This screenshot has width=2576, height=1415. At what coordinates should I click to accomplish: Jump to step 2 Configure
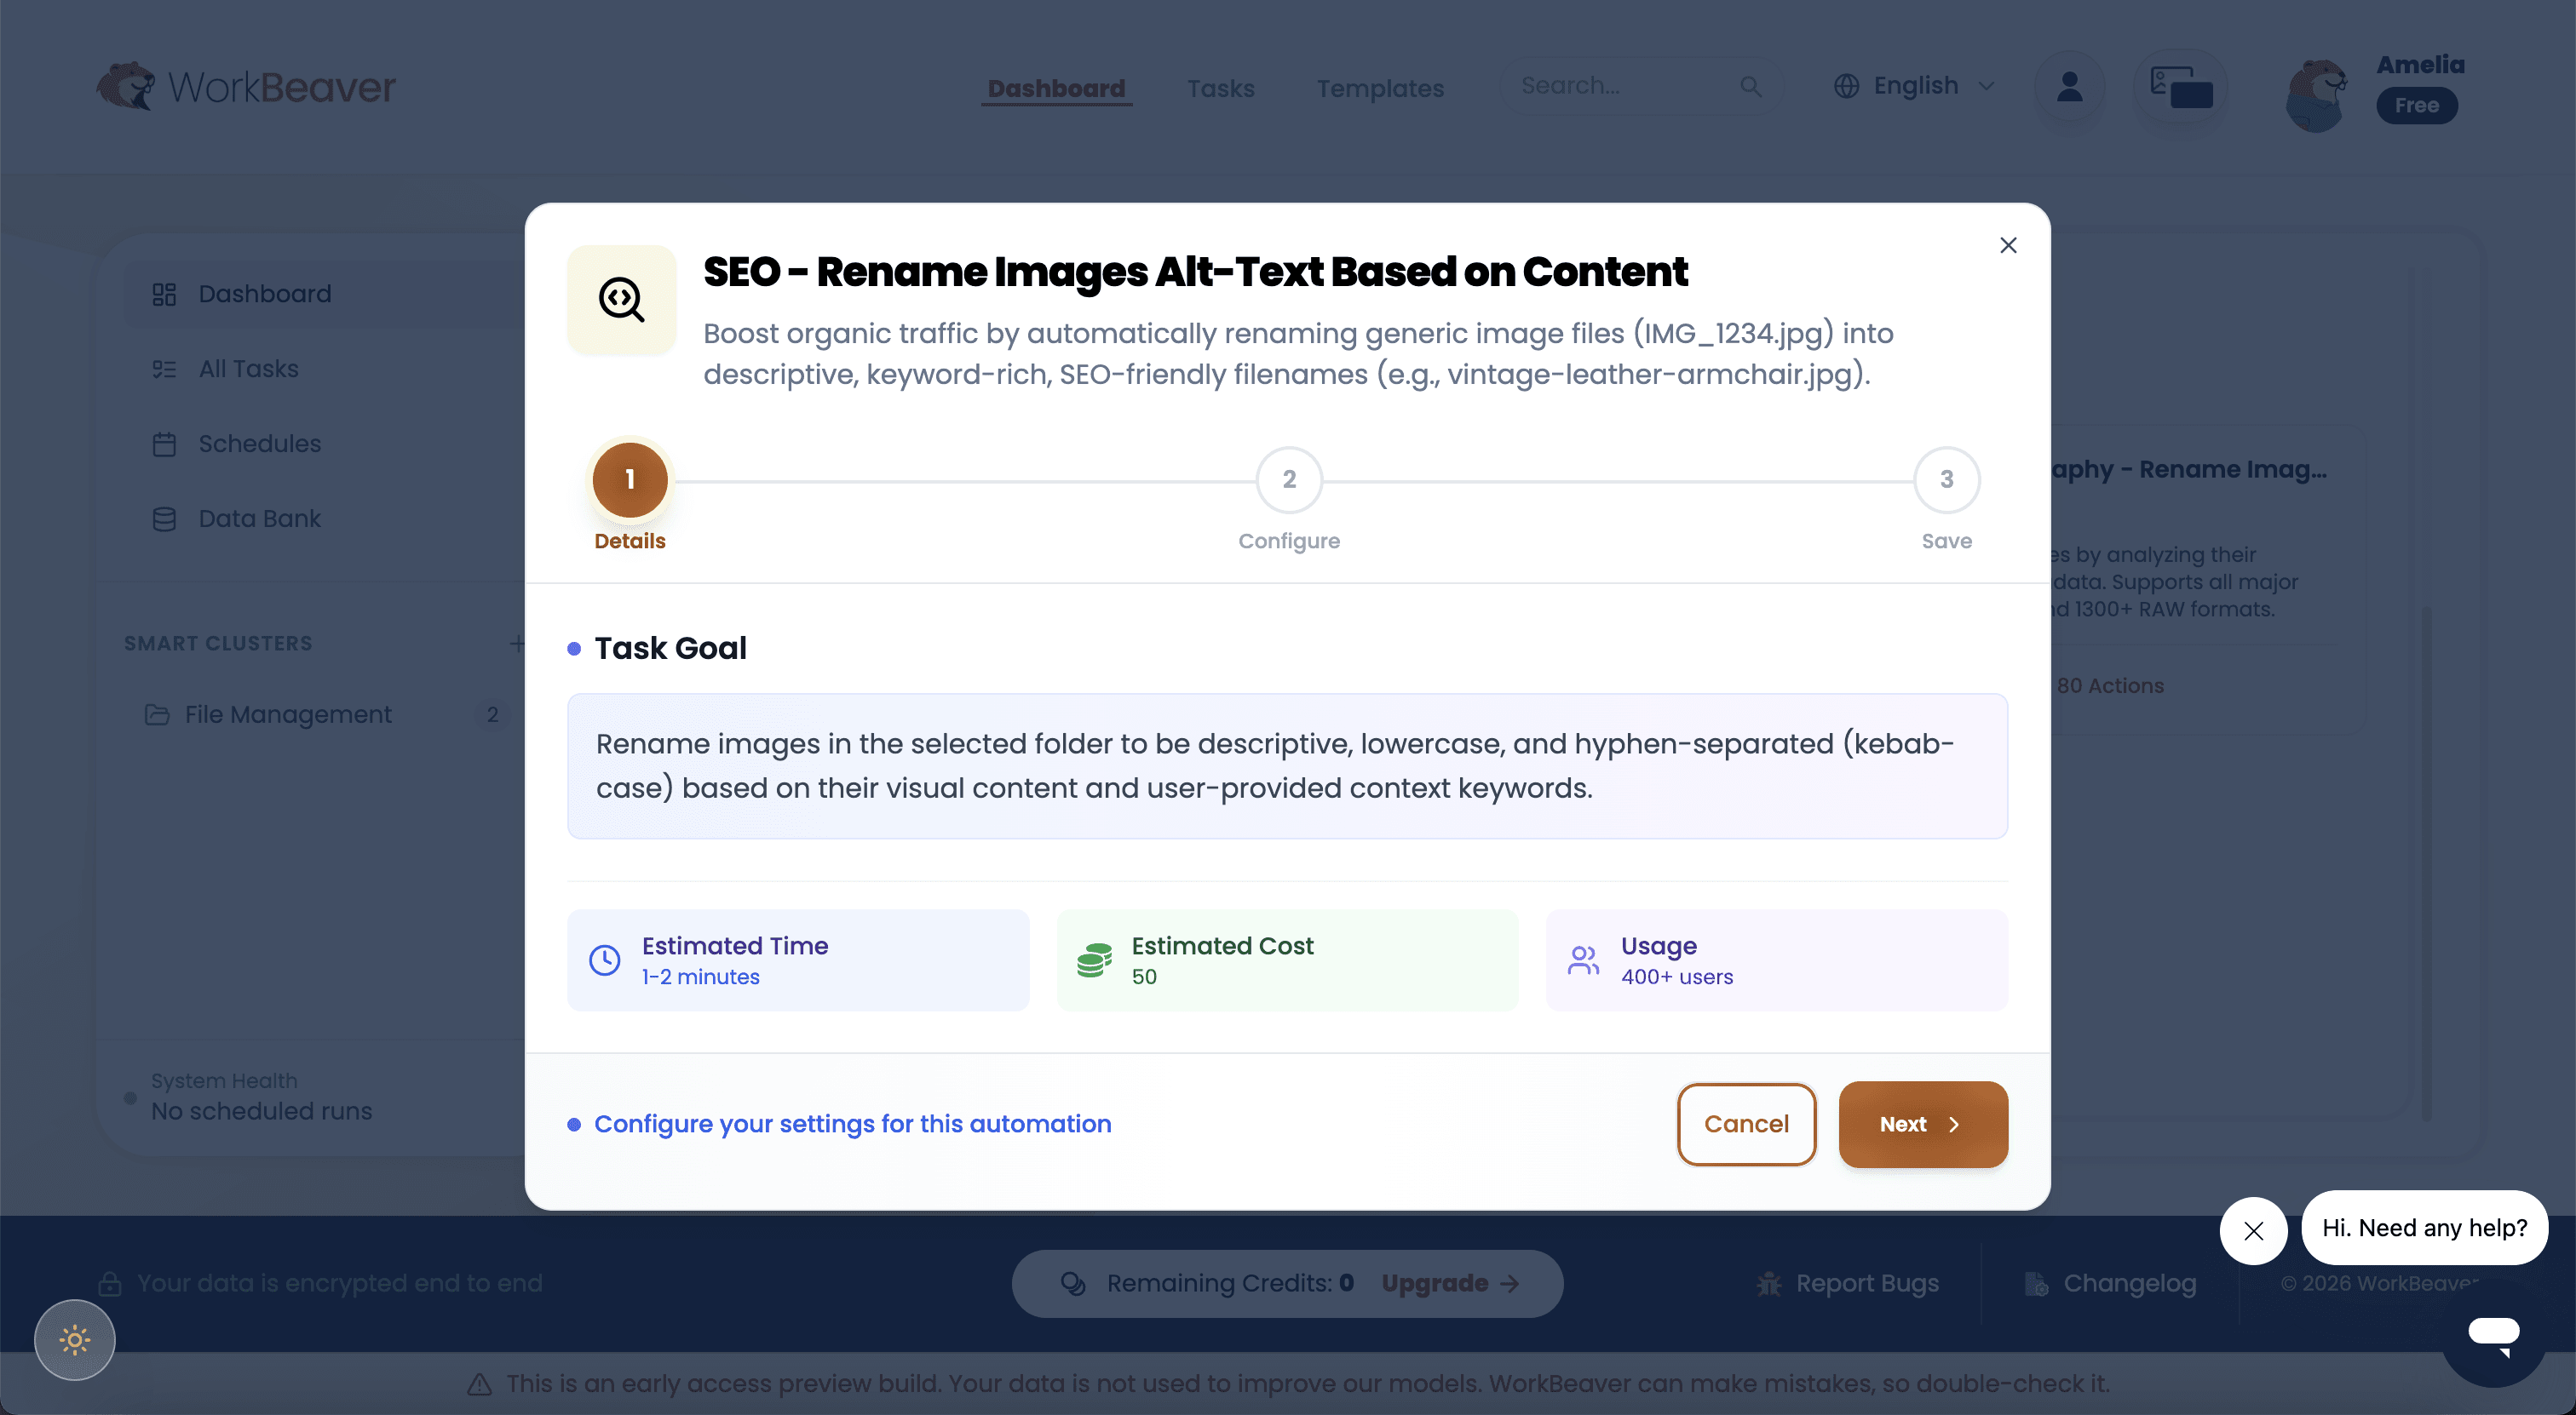[1289, 479]
